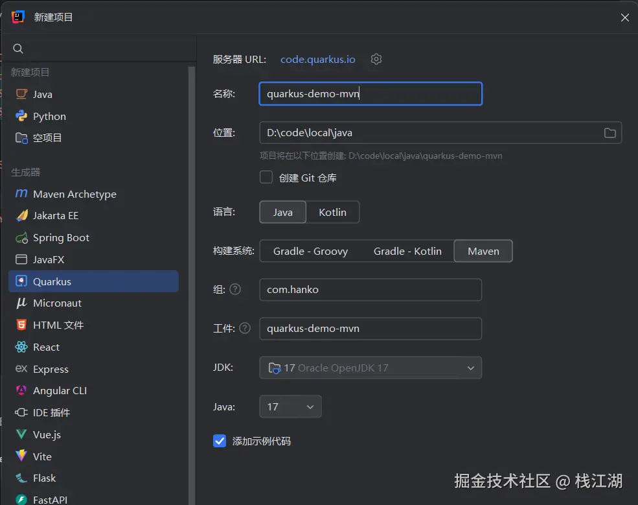Click the Spring Boot leaf icon

pos(21,237)
